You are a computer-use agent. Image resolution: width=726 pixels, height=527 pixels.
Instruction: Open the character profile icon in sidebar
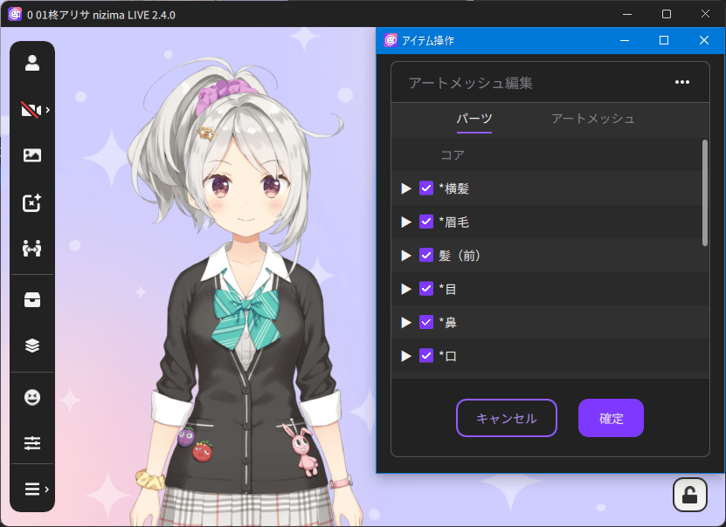(x=32, y=63)
